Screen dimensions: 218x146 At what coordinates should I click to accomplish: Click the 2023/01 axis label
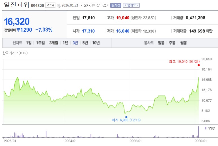coord(10,141)
